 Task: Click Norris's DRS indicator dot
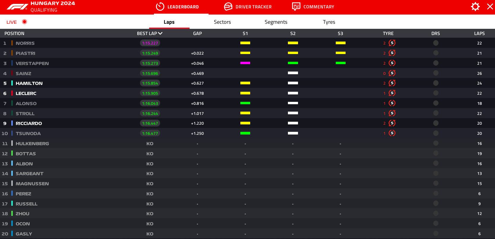point(436,43)
